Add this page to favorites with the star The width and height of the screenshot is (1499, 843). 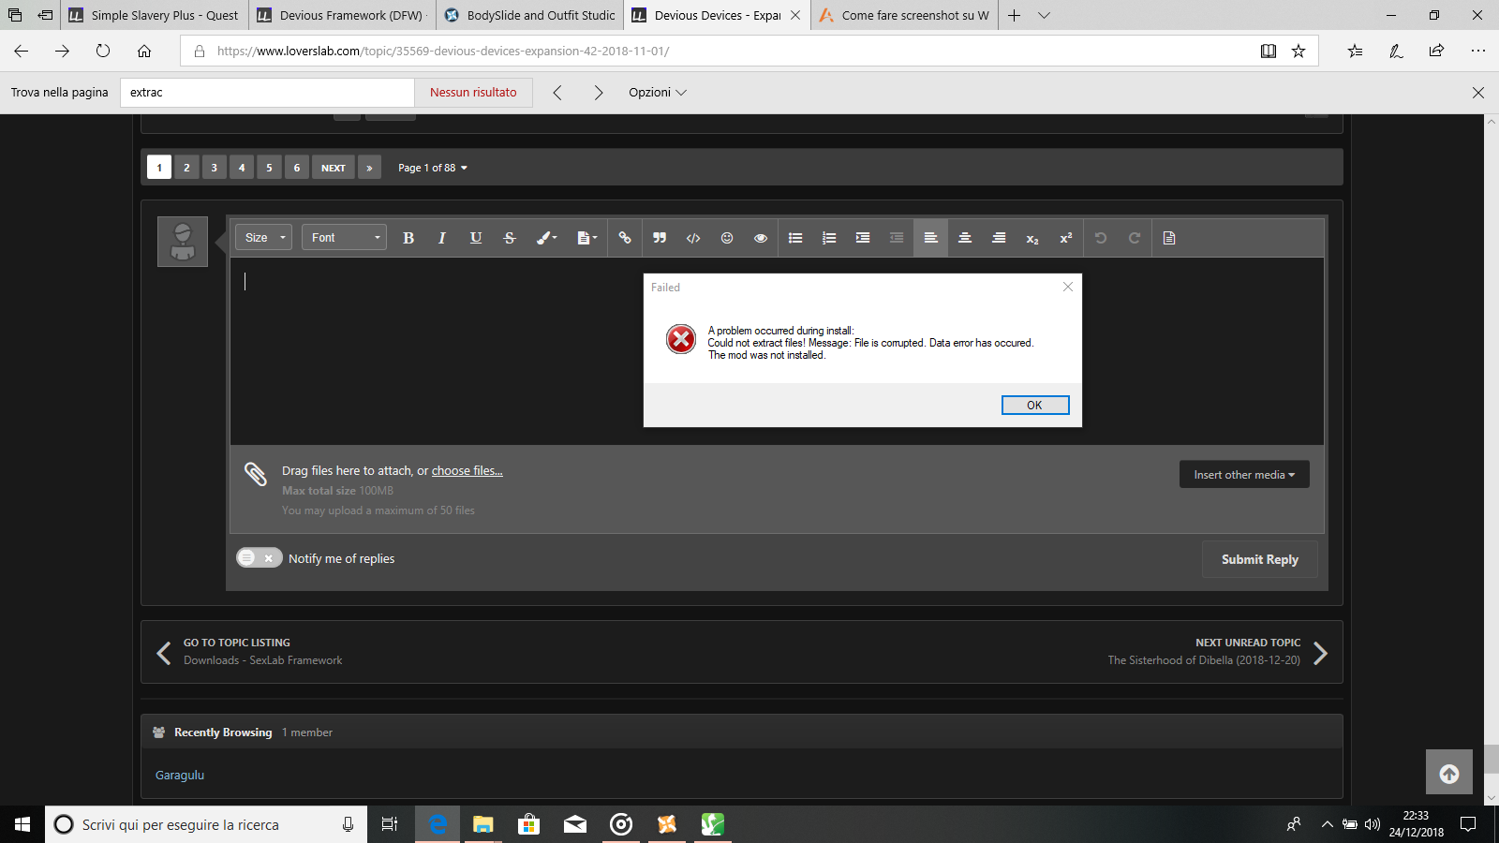click(x=1299, y=51)
